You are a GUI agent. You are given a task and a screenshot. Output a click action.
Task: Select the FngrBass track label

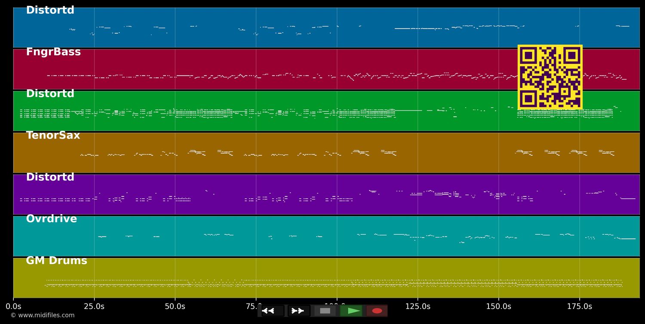click(x=53, y=52)
